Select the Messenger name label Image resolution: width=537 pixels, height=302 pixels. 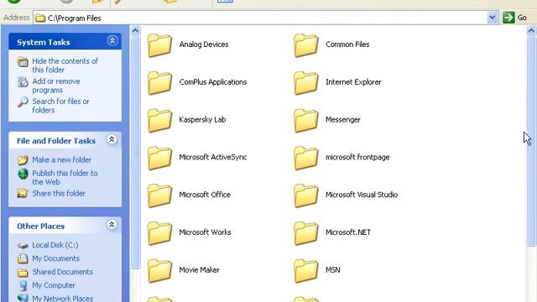click(343, 120)
